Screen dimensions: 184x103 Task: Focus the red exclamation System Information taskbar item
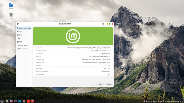32,101
